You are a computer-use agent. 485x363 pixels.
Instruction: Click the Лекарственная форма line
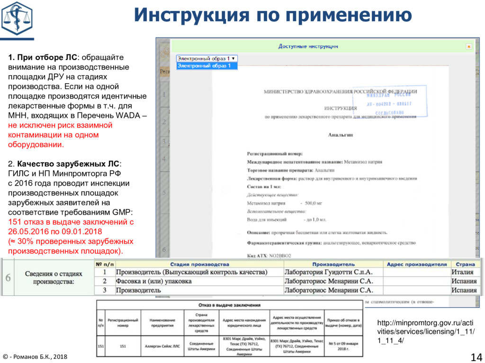point(332,178)
